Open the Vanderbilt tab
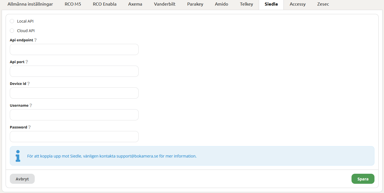The image size is (384, 193). 165,4
